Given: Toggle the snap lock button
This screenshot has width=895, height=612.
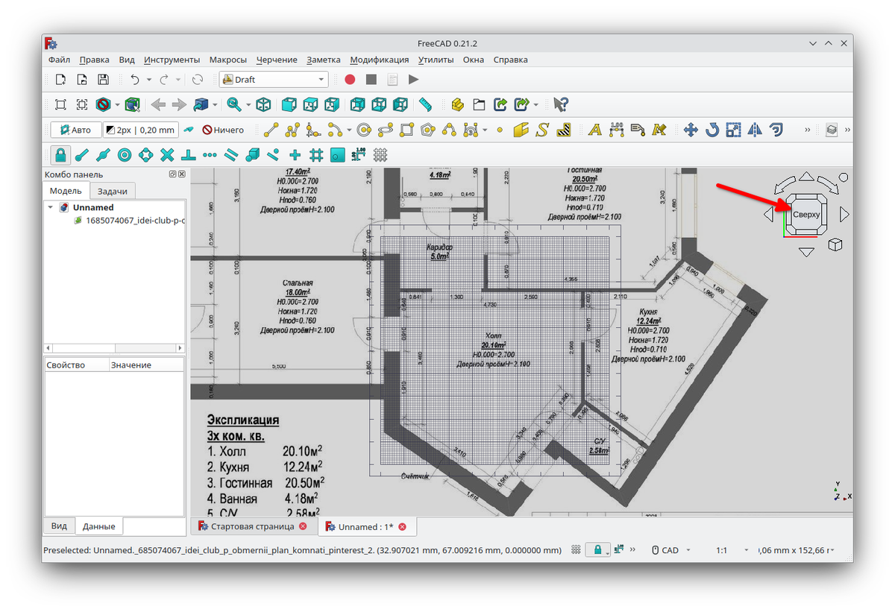Looking at the screenshot, I should [x=60, y=155].
